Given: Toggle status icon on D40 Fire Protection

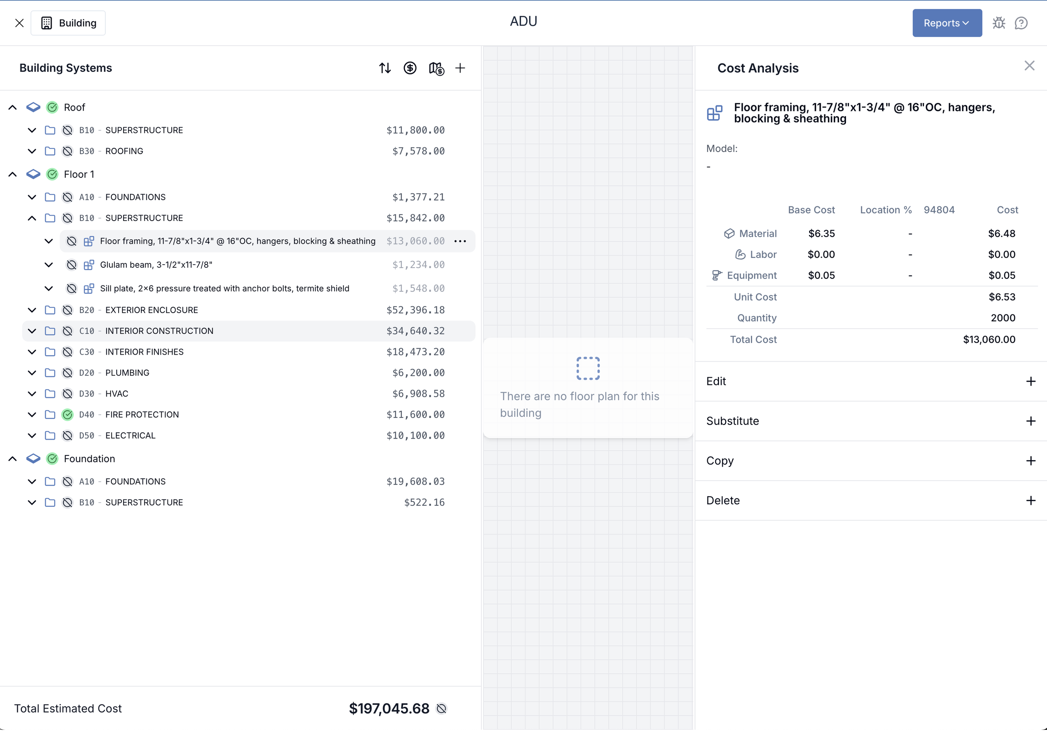Looking at the screenshot, I should tap(67, 415).
